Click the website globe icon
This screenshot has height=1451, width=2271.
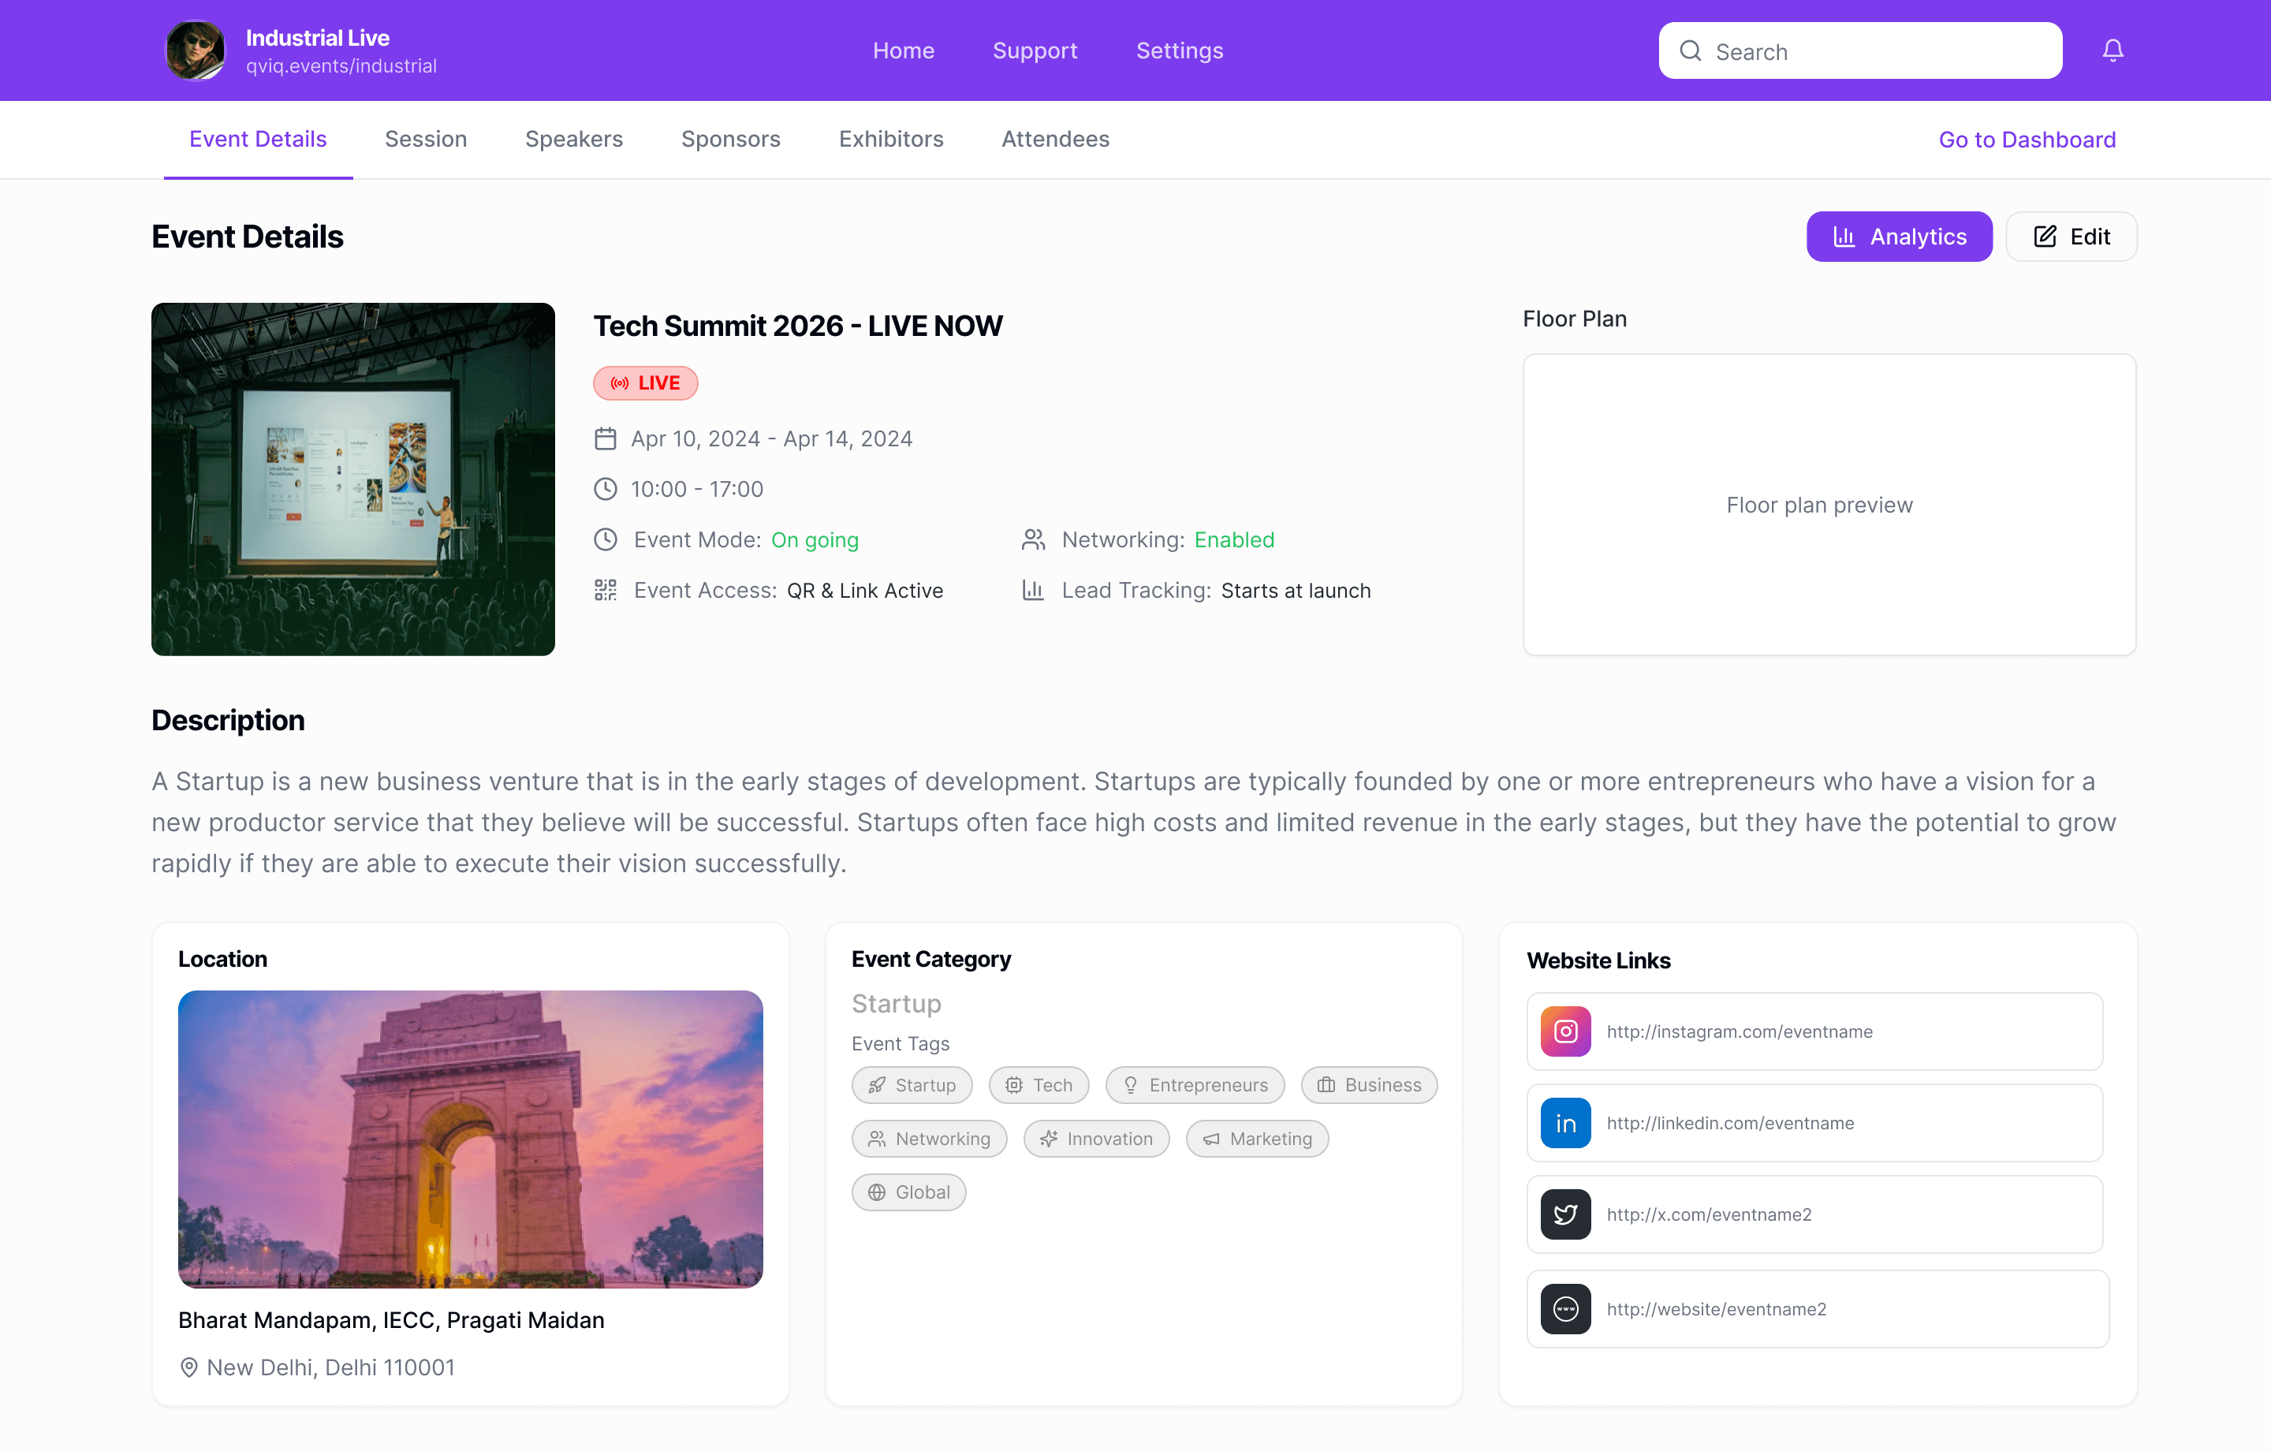pyautogui.click(x=1565, y=1308)
